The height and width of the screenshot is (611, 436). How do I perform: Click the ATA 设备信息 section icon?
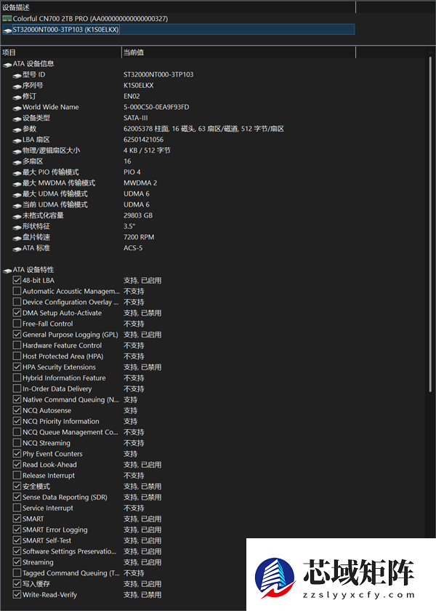click(x=7, y=64)
